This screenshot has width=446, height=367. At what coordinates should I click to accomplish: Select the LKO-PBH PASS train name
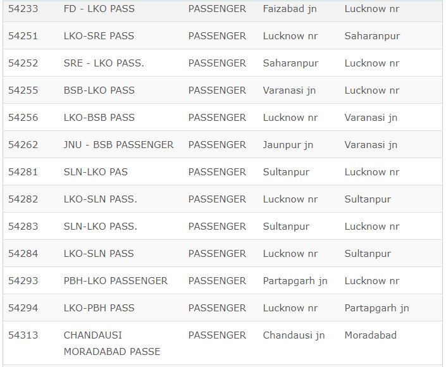[x=99, y=308]
